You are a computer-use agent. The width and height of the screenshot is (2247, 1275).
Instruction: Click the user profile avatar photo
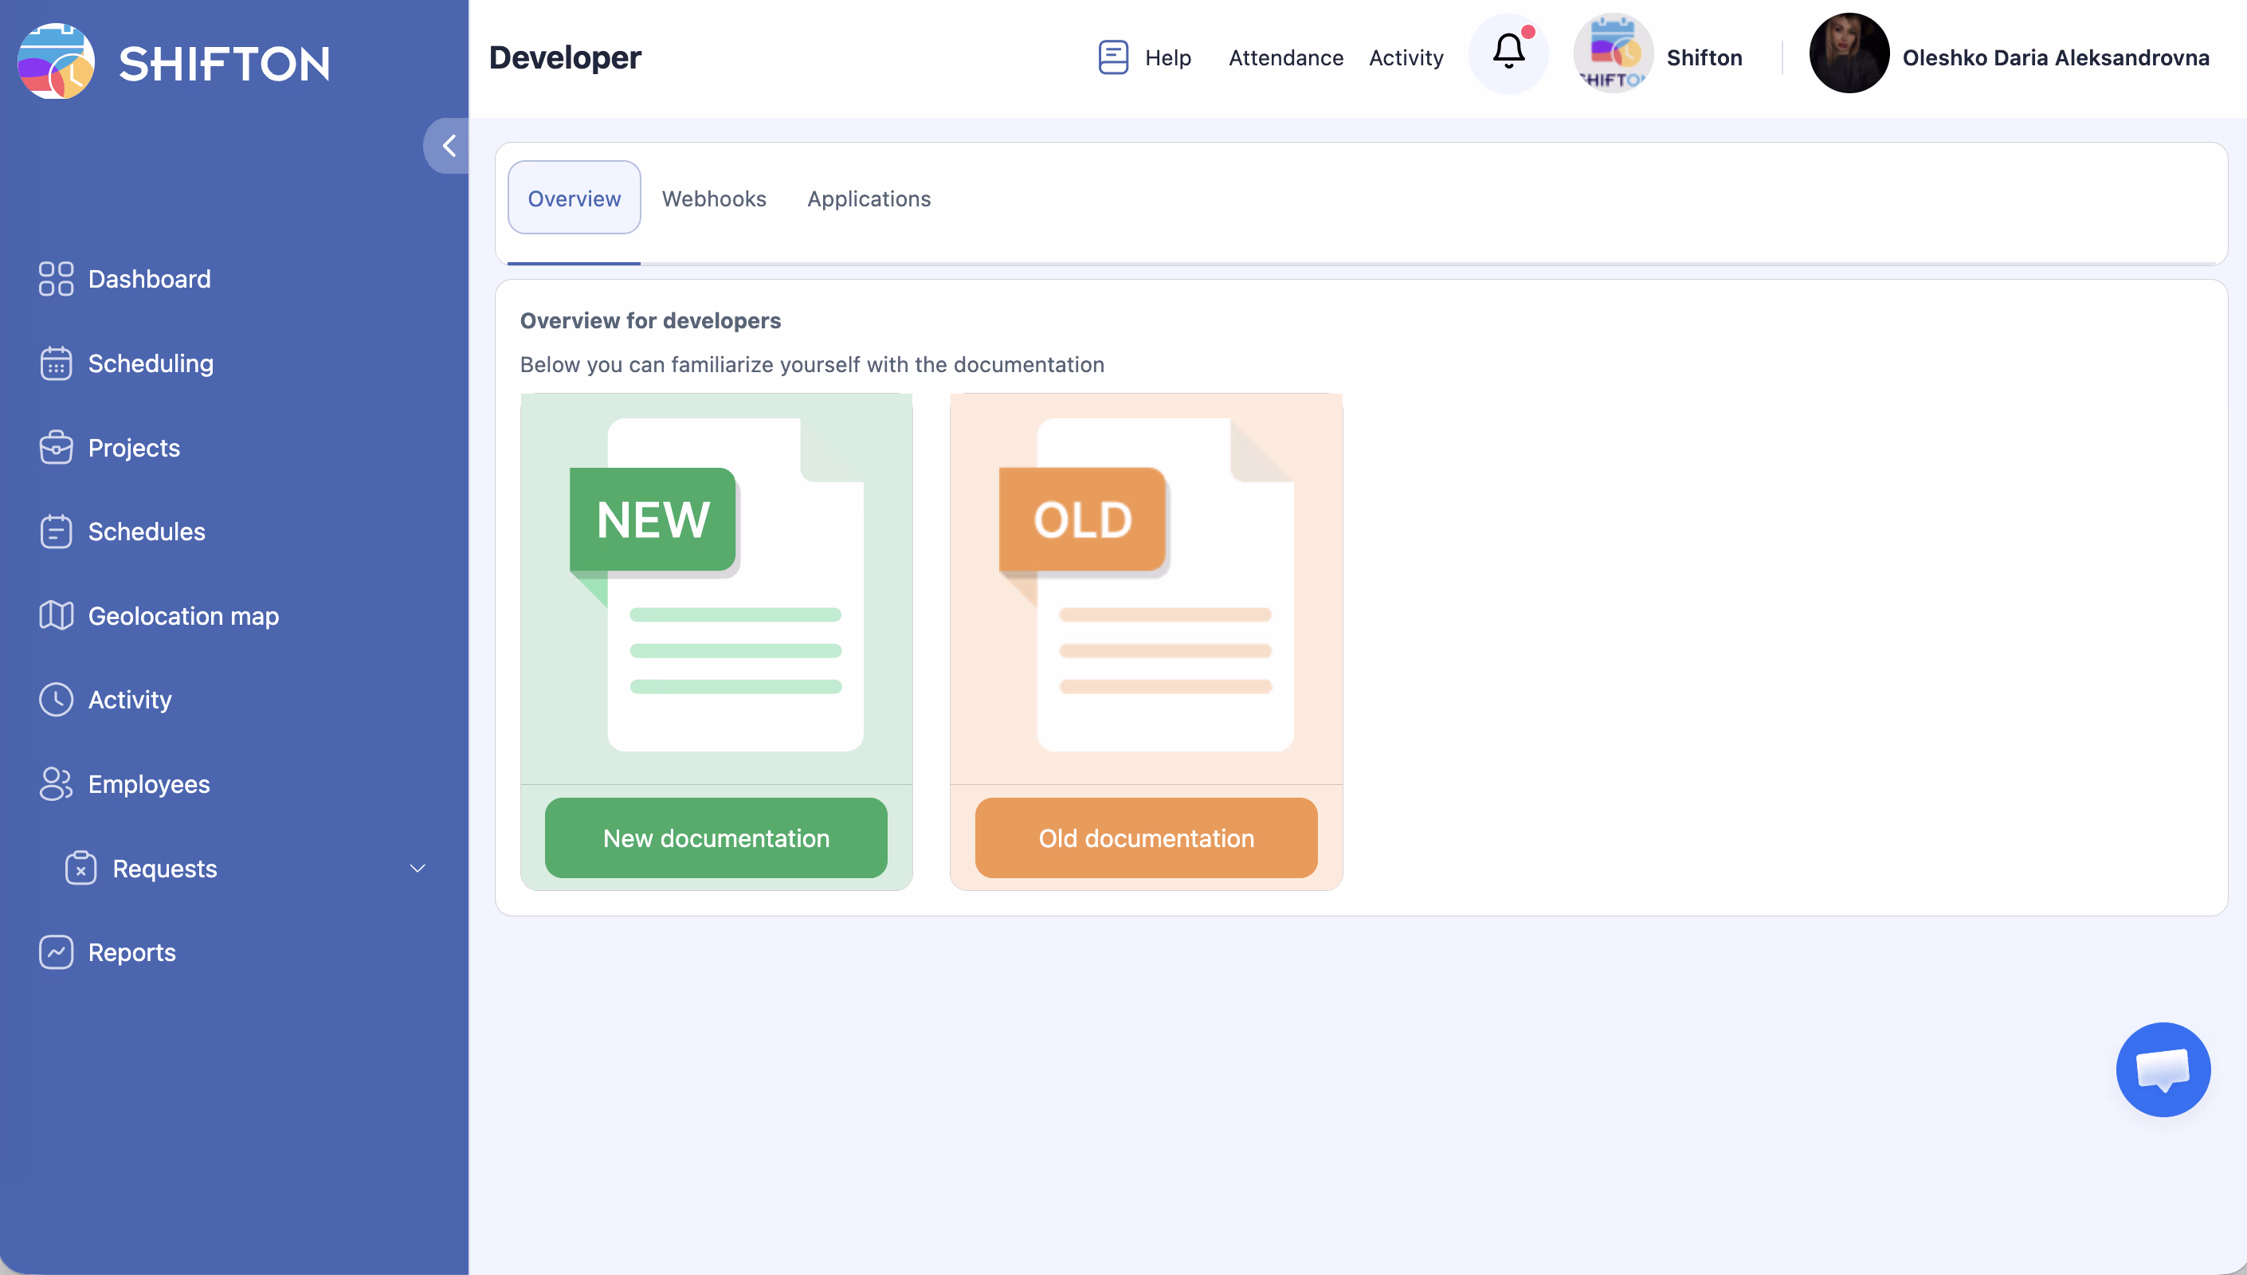[1848, 54]
